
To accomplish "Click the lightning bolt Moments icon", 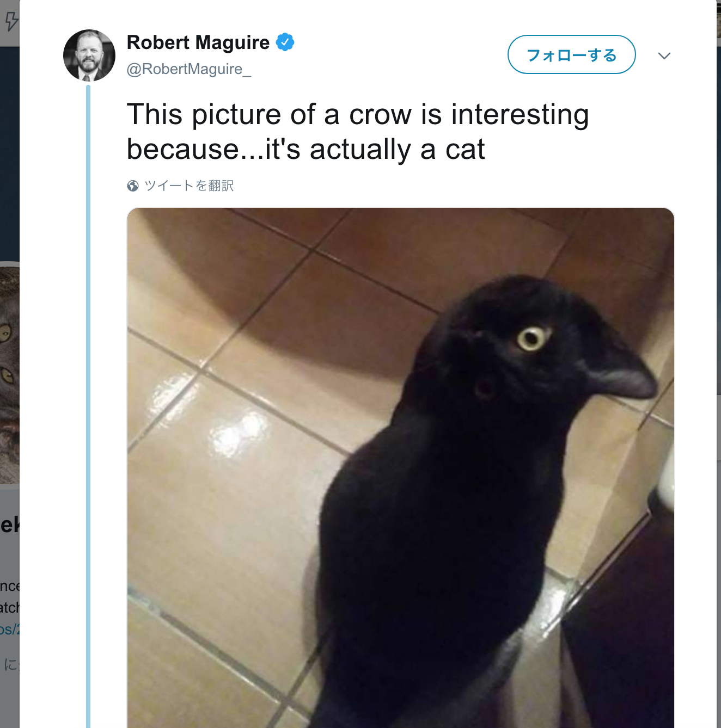I will (x=11, y=22).
